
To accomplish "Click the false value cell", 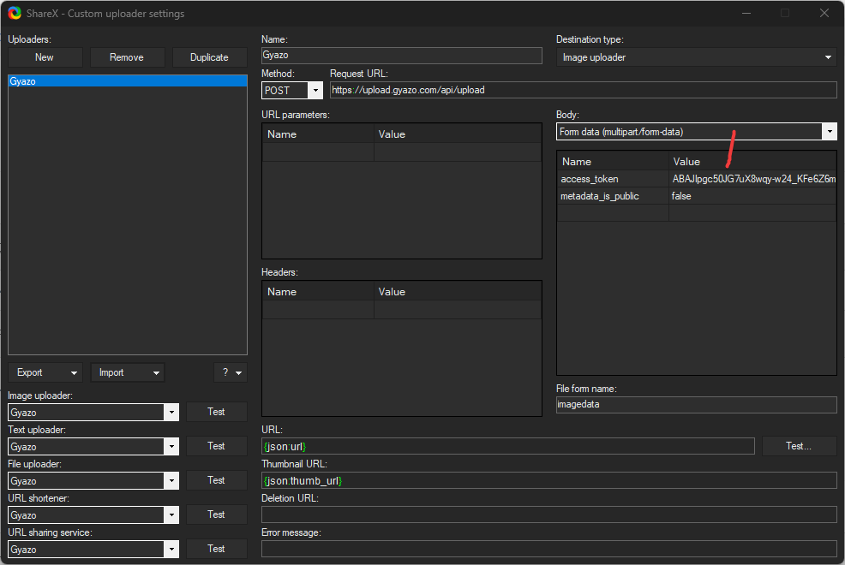I will pos(752,196).
